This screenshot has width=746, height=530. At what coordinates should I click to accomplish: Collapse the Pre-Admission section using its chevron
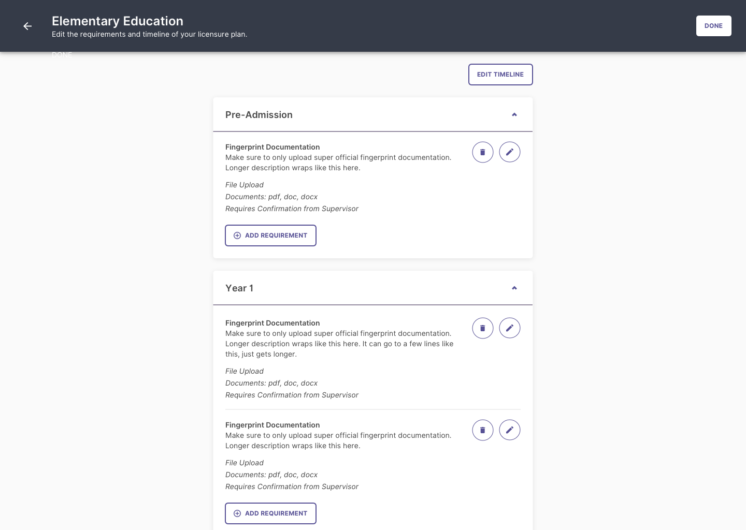click(514, 115)
